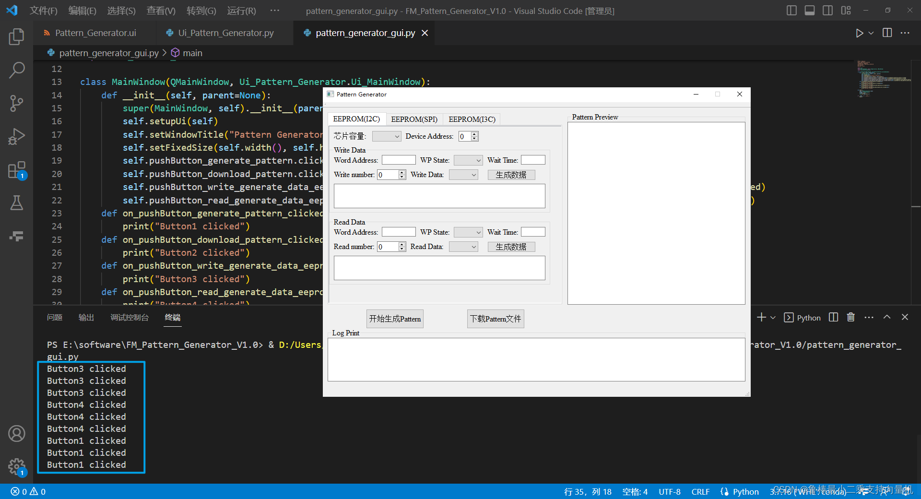Image resolution: width=921 pixels, height=499 pixels.
Task: Open the 运行 menu
Action: coord(241,11)
